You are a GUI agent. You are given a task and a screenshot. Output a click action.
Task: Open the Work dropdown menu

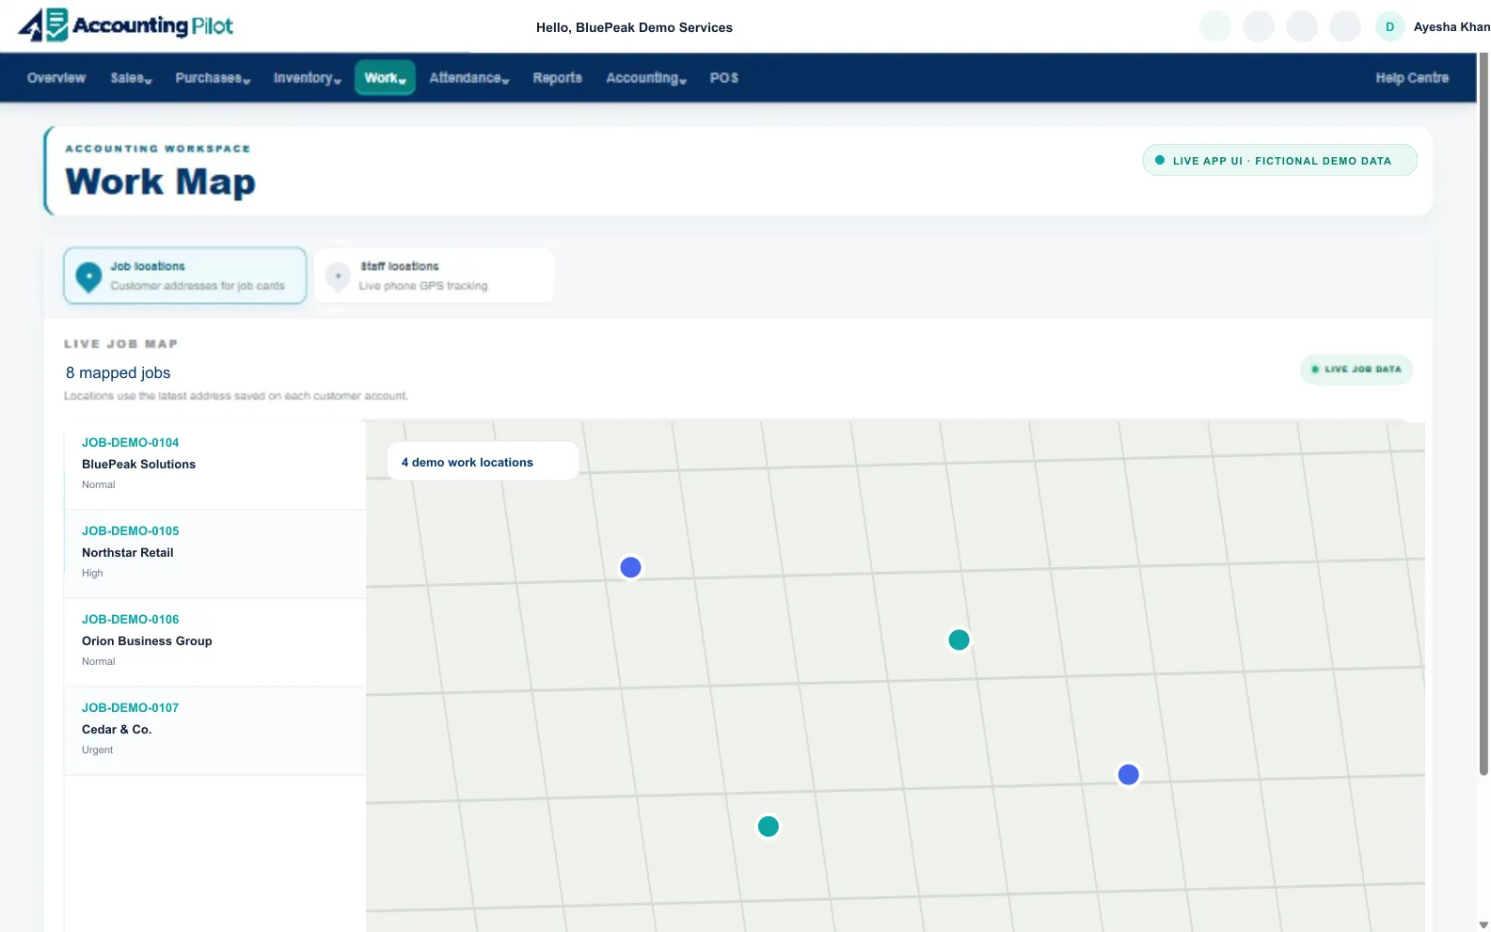[385, 78]
